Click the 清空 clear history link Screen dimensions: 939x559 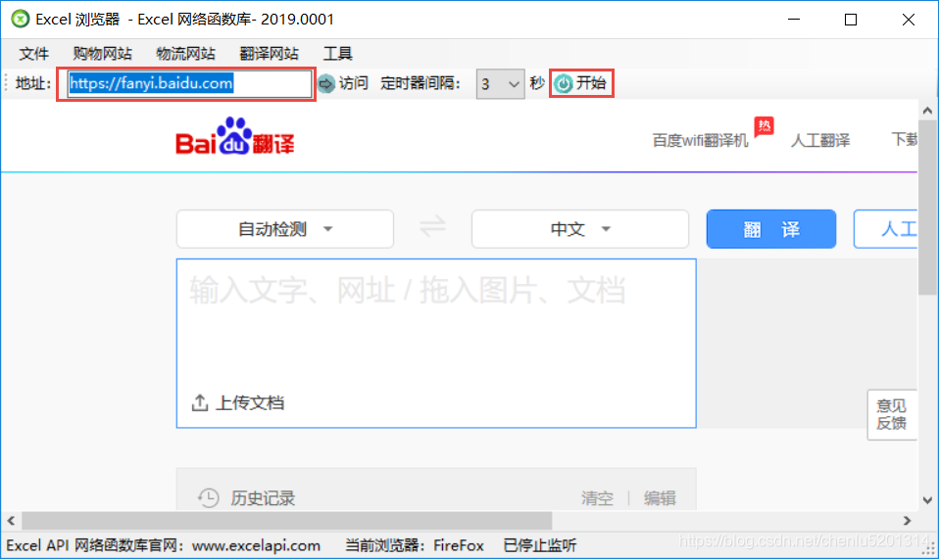click(x=597, y=498)
